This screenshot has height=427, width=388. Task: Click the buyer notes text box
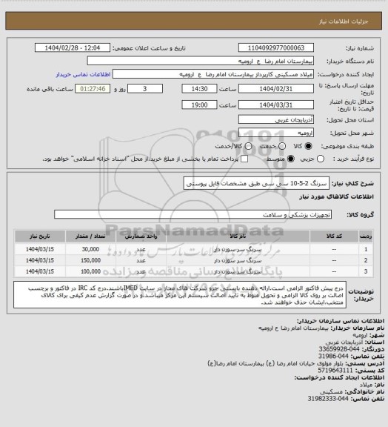tap(180, 295)
